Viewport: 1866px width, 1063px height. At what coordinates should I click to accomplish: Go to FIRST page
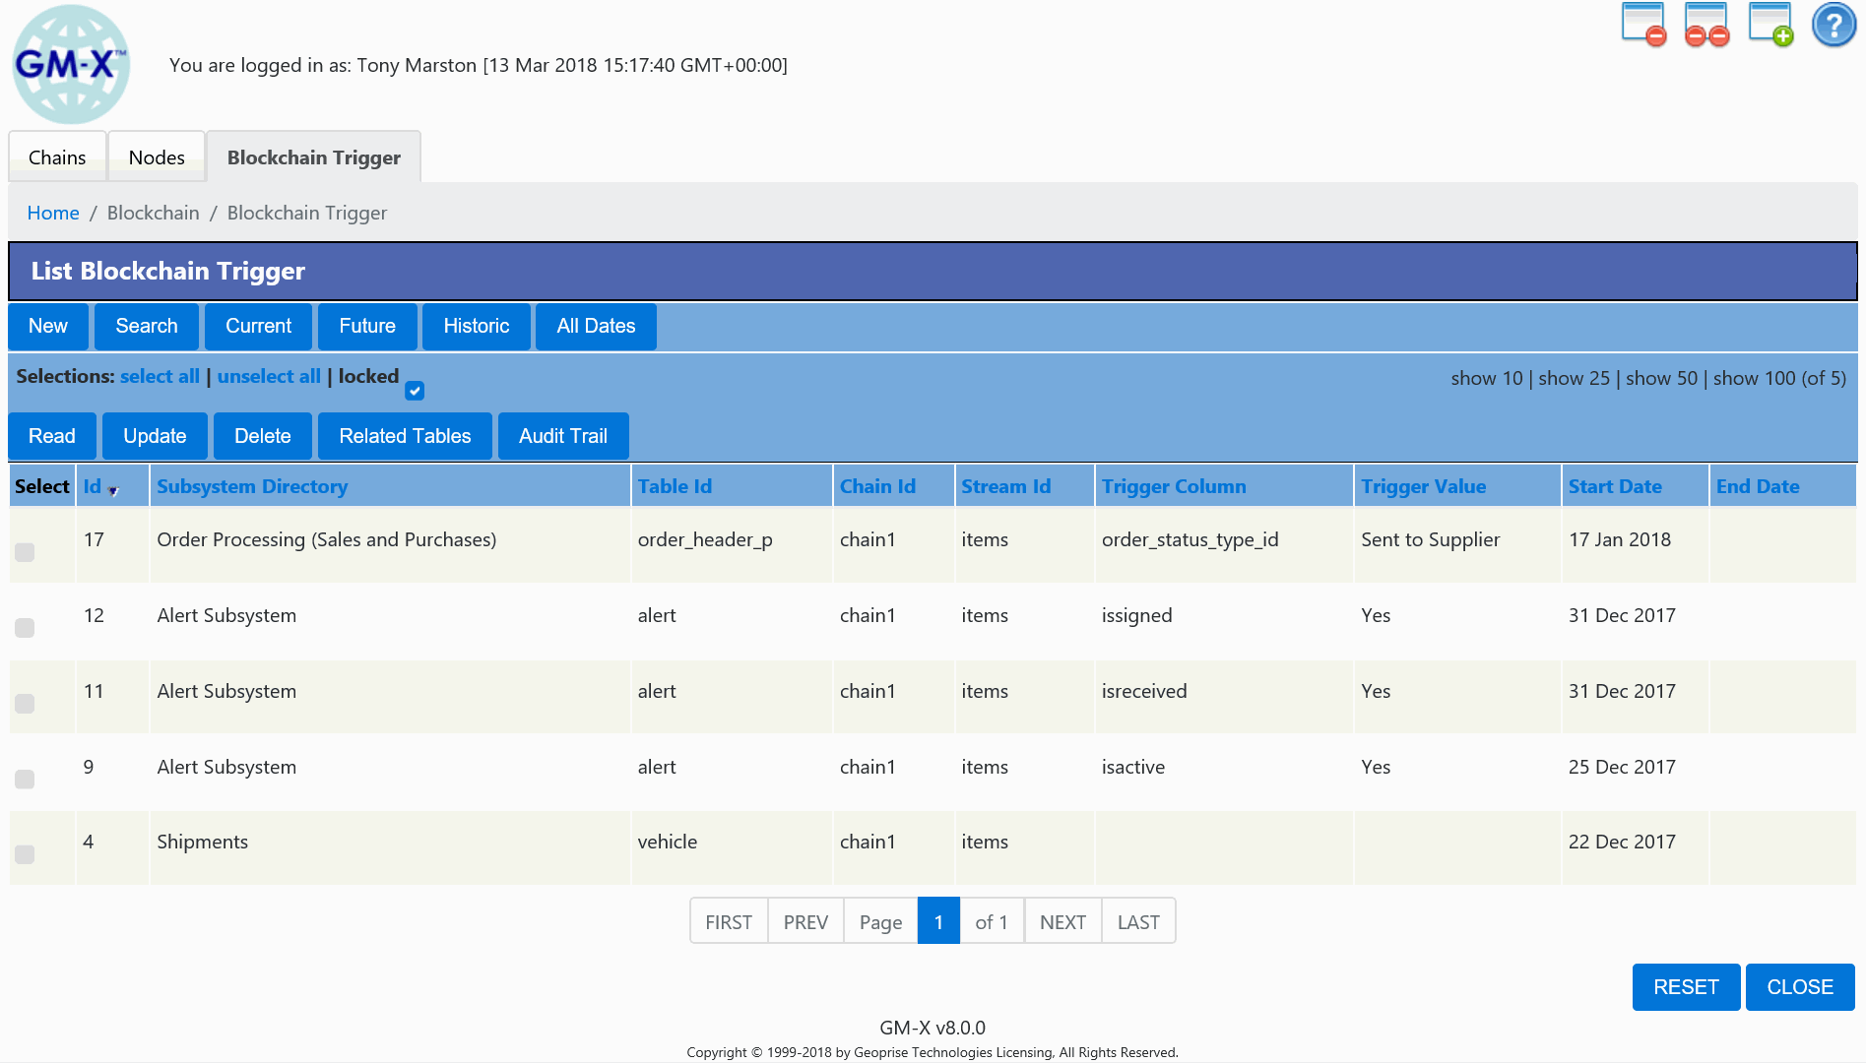(x=729, y=922)
